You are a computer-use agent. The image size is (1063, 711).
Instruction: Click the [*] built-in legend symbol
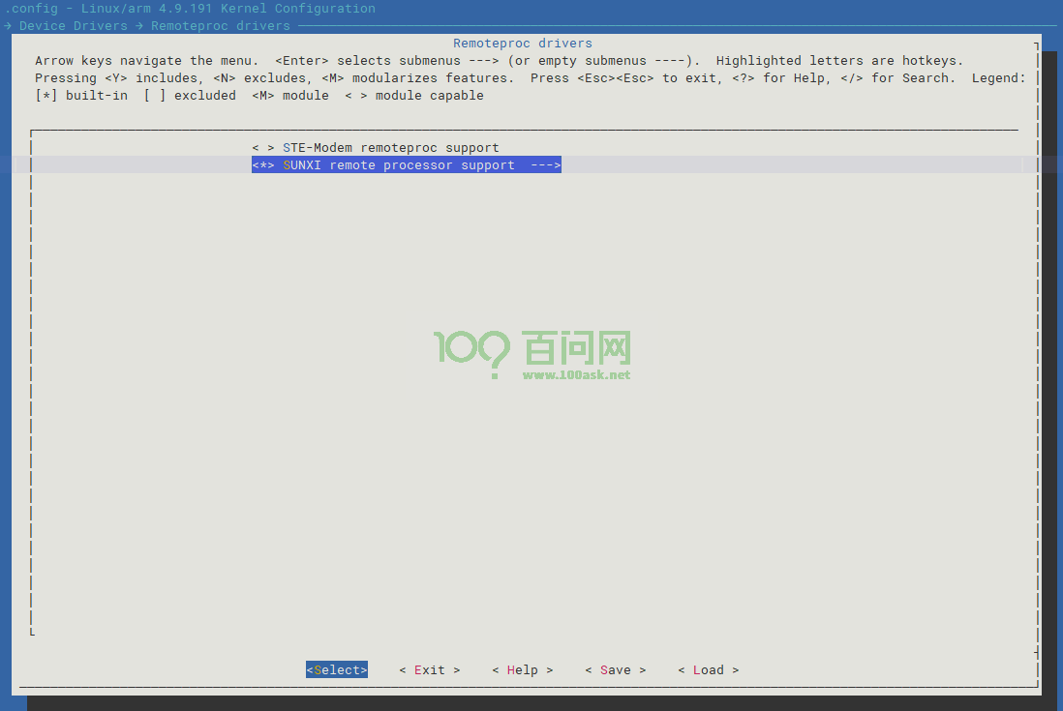click(46, 96)
